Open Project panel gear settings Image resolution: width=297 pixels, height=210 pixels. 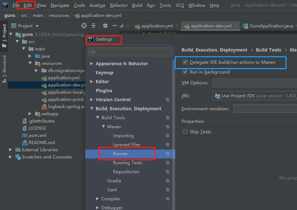pos(105,26)
